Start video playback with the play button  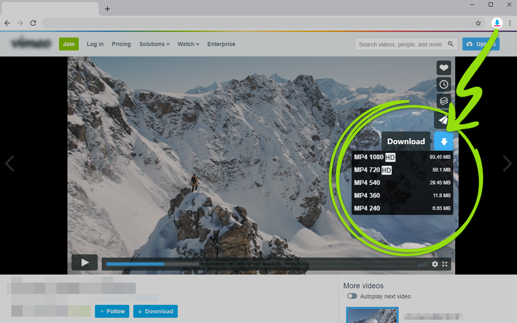[84, 262]
